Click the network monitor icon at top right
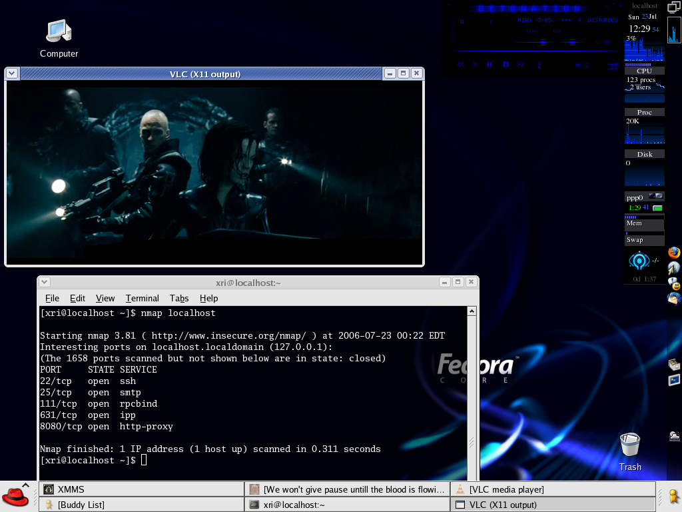Image resolution: width=682 pixels, height=512 pixels. coord(674,7)
